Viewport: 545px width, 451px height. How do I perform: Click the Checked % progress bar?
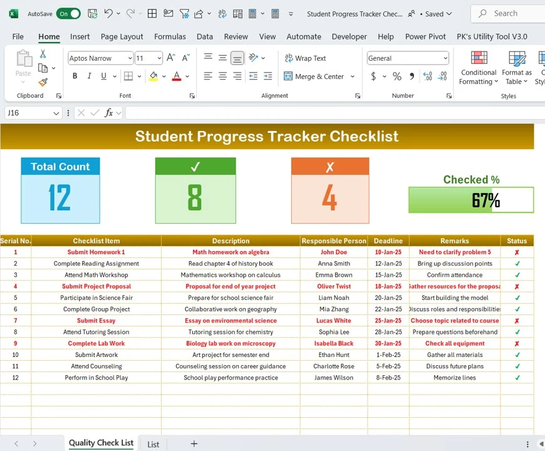tap(471, 200)
